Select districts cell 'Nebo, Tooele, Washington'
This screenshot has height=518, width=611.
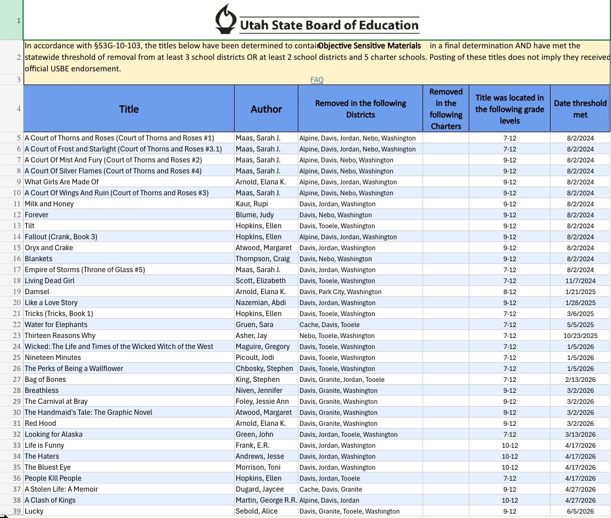coord(360,335)
